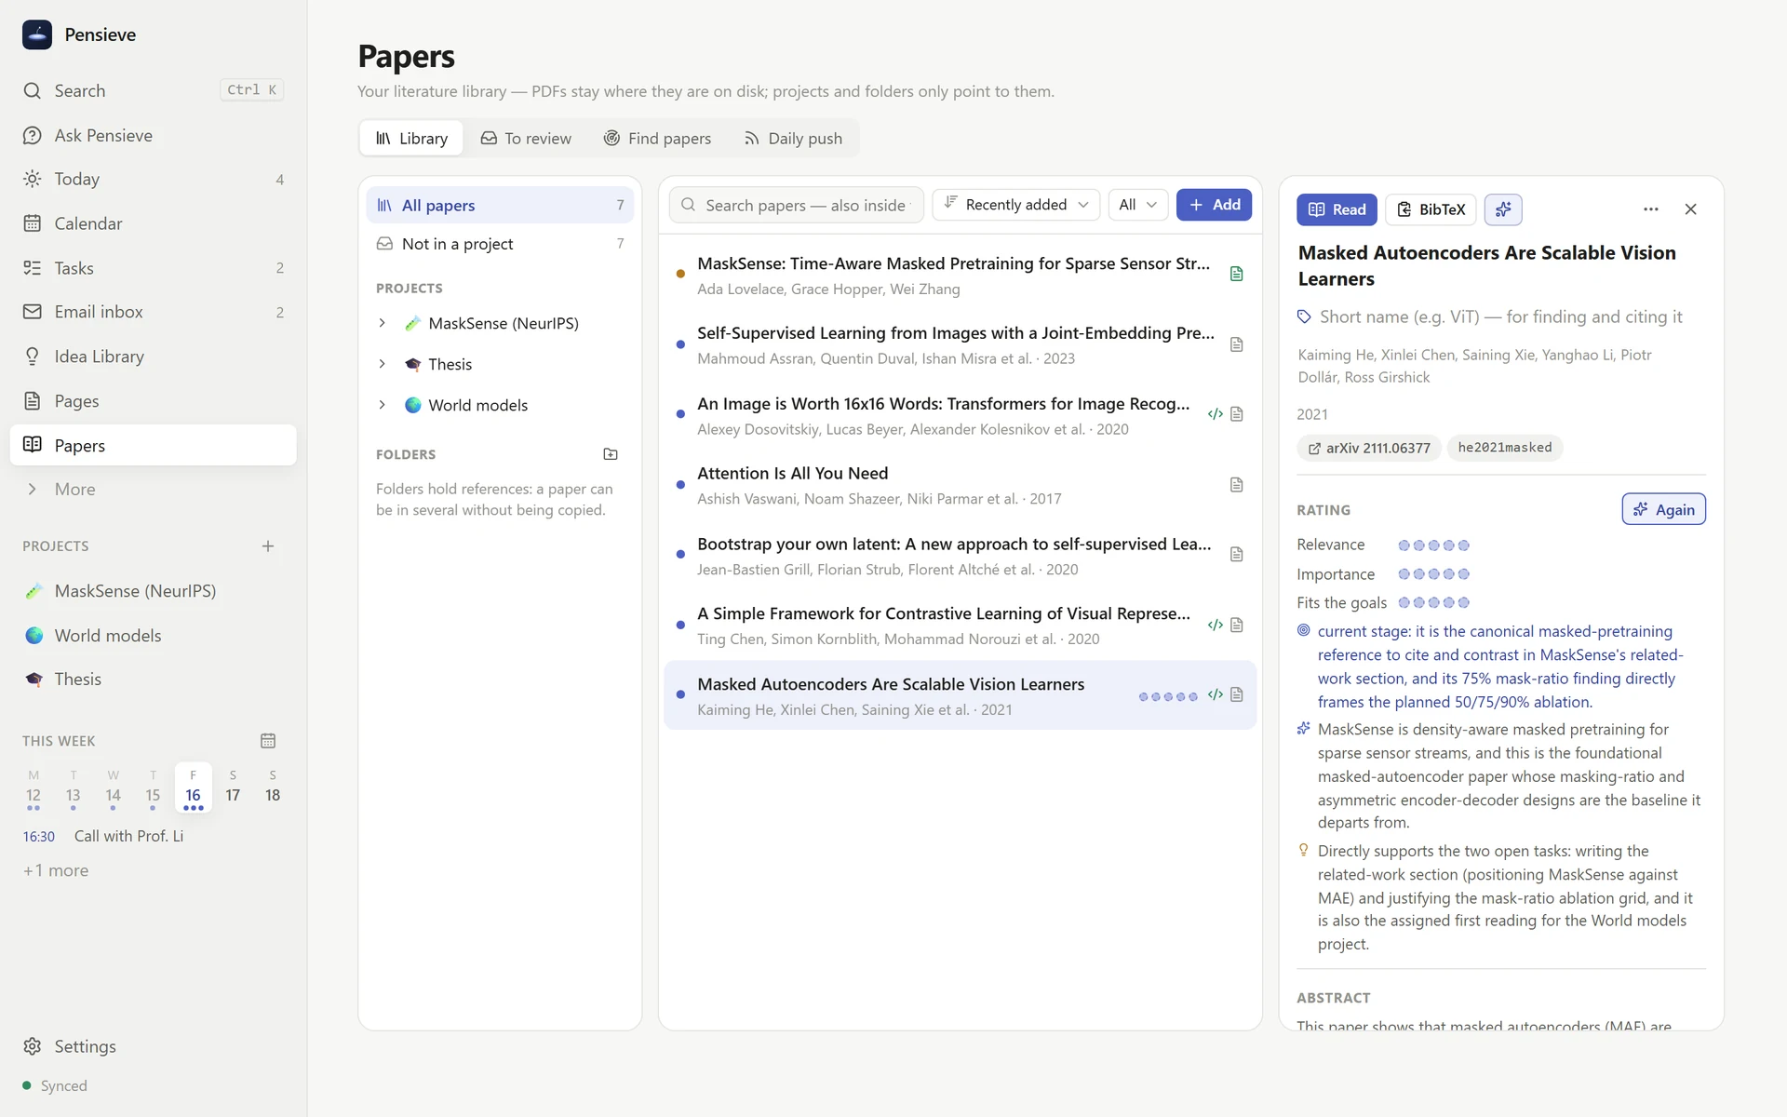Copy the he2021masked citation key
The height and width of the screenshot is (1117, 1787).
[x=1504, y=448]
